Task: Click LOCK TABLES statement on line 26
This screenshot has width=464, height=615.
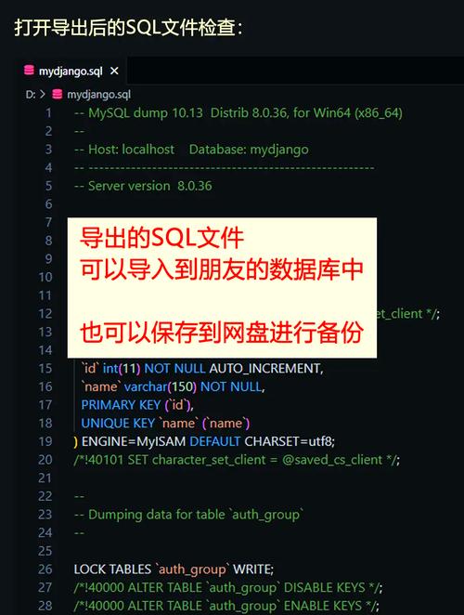Action: (174, 569)
